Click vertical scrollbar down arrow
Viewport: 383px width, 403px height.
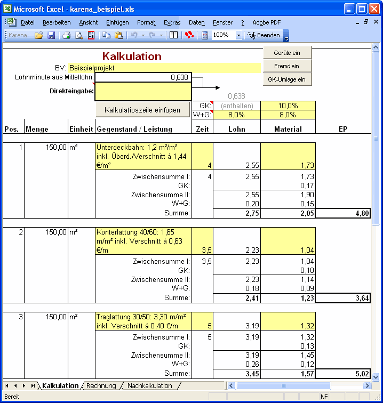tap(376, 377)
